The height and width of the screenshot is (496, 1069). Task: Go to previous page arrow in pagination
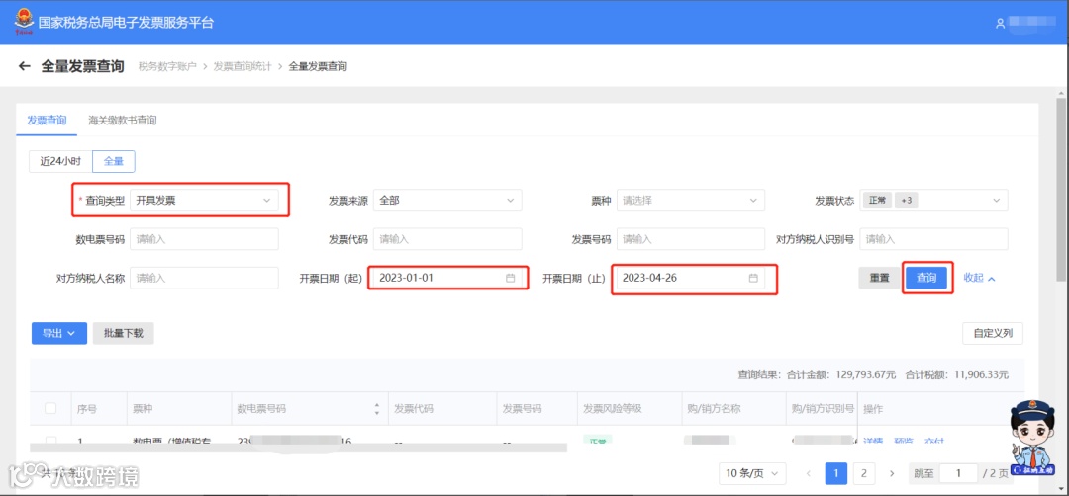(x=810, y=473)
